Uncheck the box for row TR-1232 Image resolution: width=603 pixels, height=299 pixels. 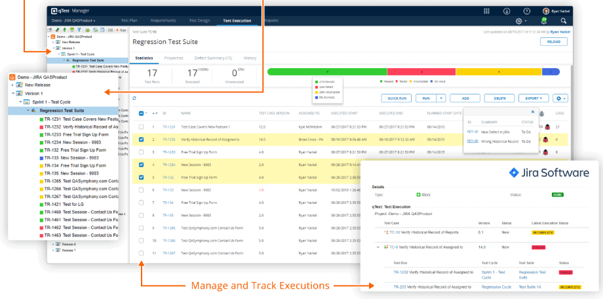[x=141, y=139]
